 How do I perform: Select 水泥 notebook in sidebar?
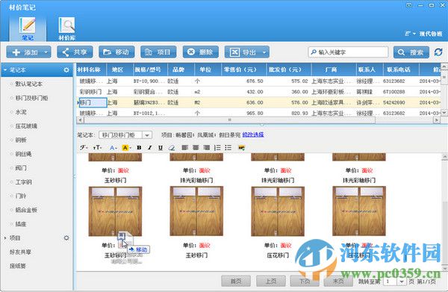point(21,112)
